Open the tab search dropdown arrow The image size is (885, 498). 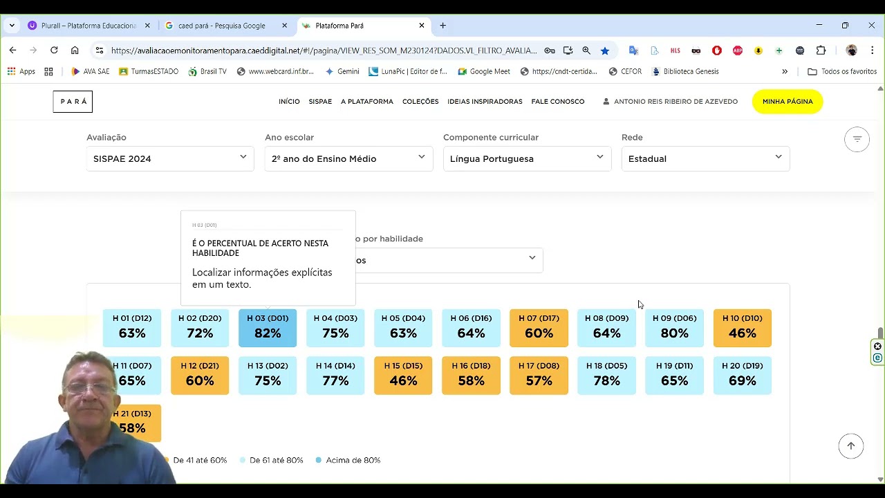[12, 26]
